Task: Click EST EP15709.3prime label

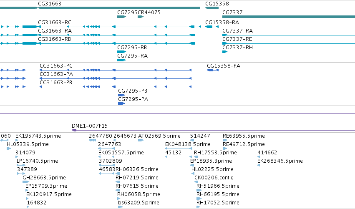Action: pyautogui.click(x=46, y=186)
